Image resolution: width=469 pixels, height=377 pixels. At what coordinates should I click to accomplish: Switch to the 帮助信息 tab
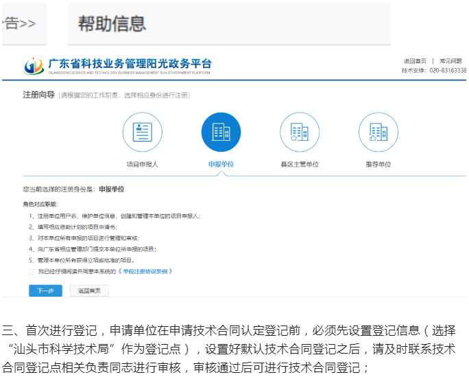[x=112, y=24]
